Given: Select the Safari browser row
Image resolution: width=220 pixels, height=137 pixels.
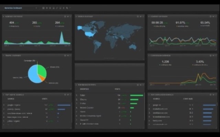Looking at the screenshot, I should pos(110,95).
